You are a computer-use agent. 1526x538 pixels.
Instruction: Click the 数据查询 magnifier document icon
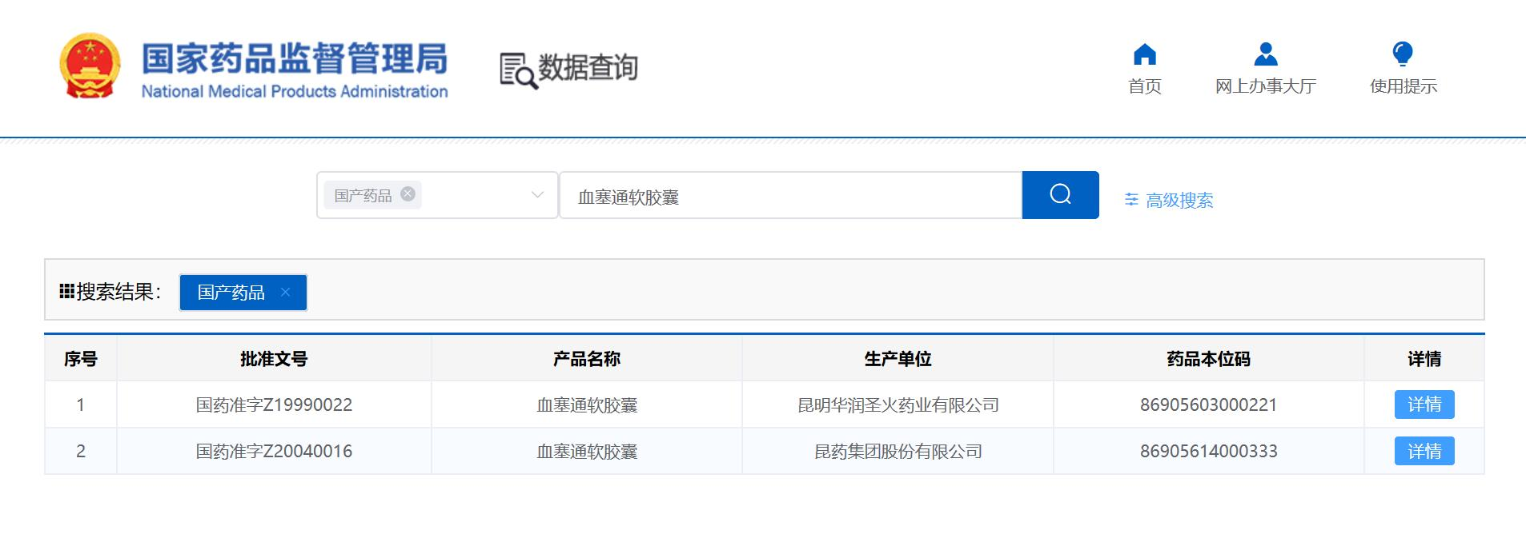pos(518,70)
